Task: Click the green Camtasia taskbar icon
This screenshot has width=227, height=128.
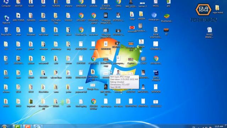Action: pos(17,126)
